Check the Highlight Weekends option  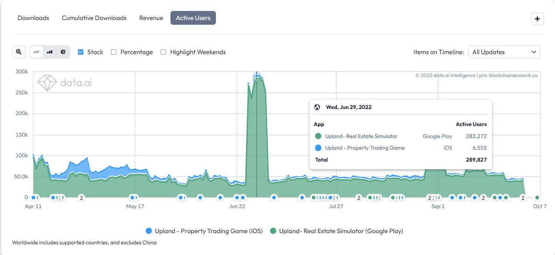pos(163,52)
